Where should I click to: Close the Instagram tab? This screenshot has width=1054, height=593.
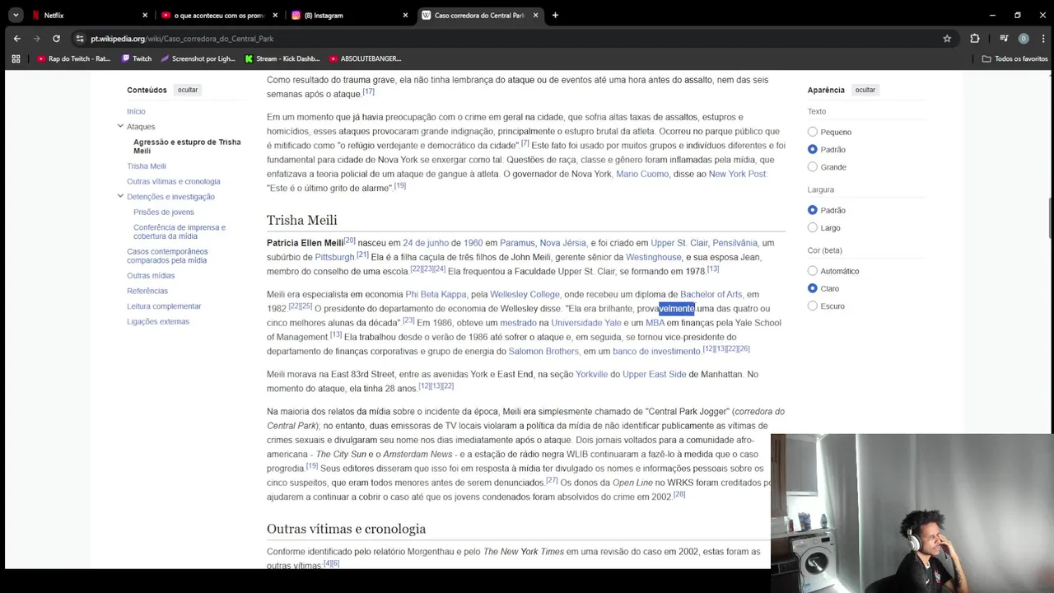405,15
